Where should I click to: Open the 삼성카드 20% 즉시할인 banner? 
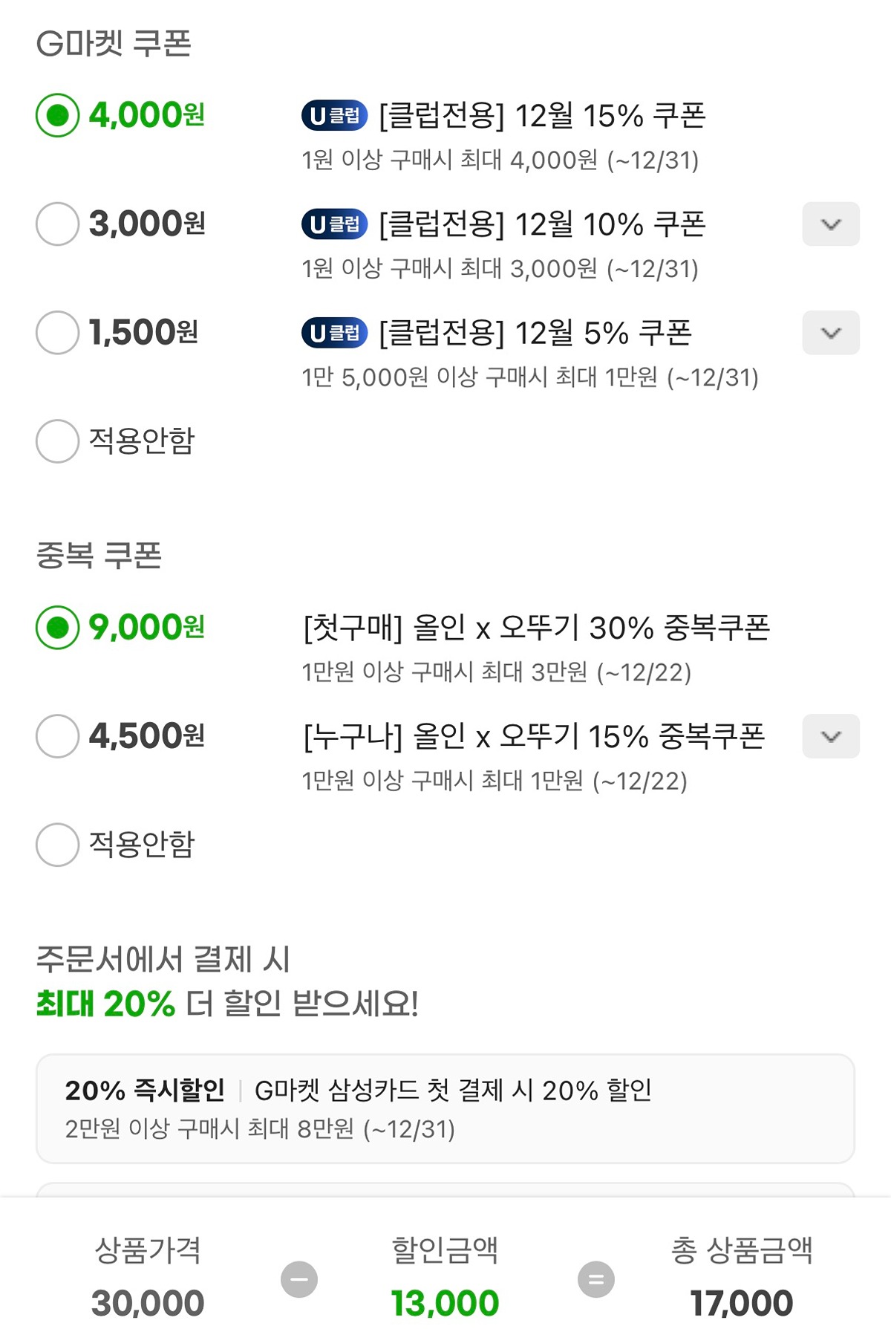pos(446,1108)
